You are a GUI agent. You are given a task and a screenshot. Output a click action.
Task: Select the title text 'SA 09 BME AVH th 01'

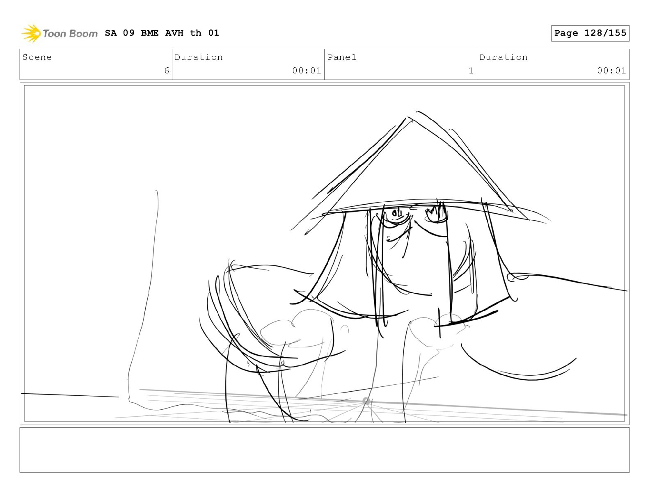[x=162, y=33]
